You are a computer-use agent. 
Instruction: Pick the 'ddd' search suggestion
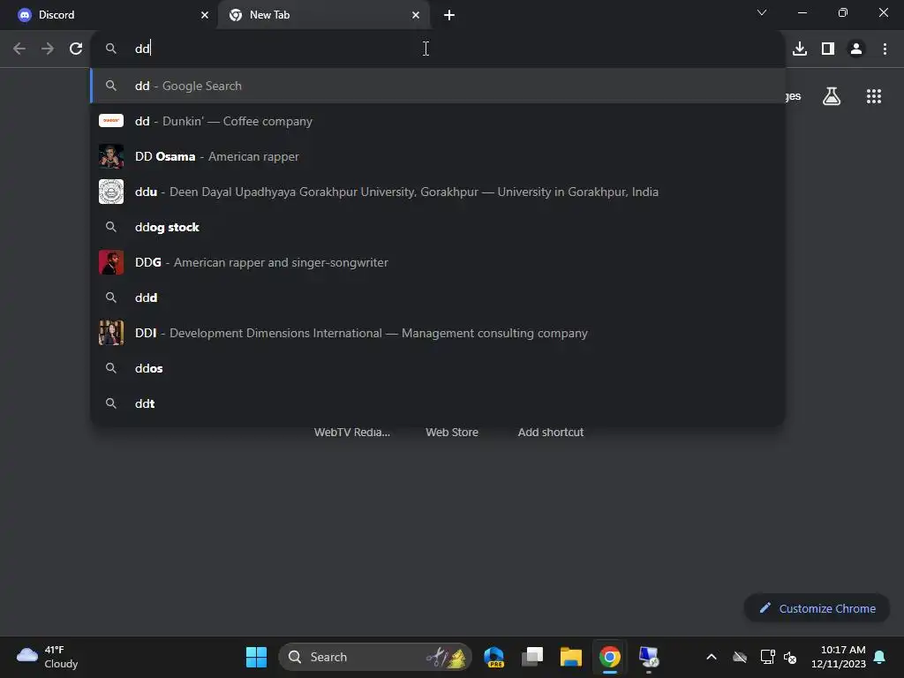(438, 298)
